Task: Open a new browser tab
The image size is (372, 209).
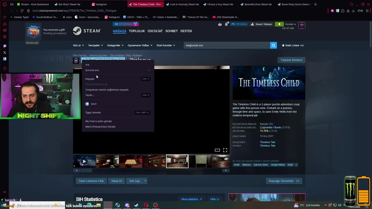Action: coord(315,4)
